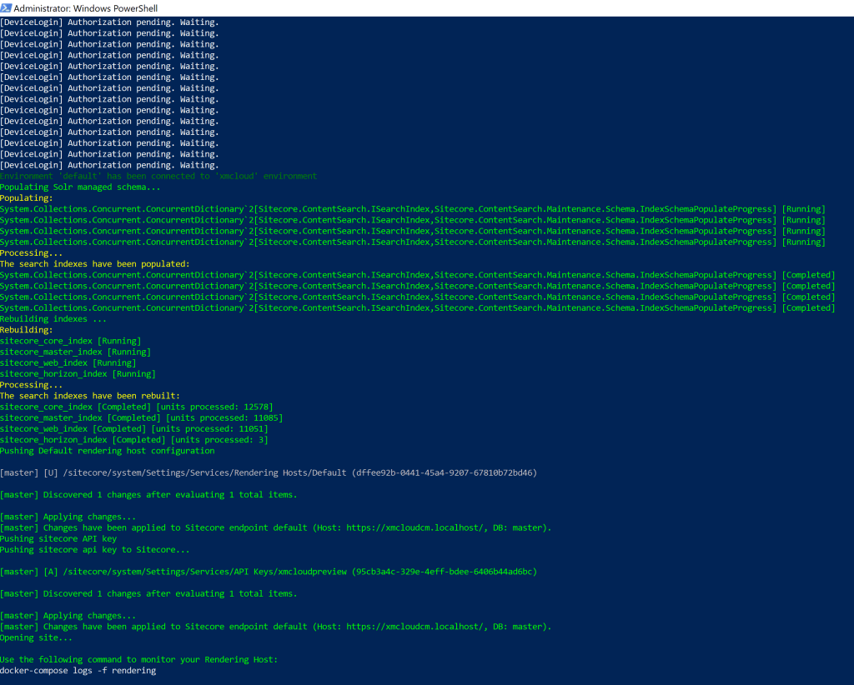854x685 pixels.
Task: Click the 'sitecore_core_index [Running]' line
Action: (71, 341)
